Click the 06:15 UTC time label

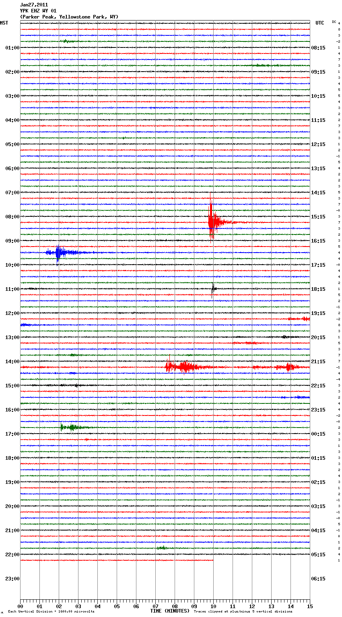click(318, 579)
